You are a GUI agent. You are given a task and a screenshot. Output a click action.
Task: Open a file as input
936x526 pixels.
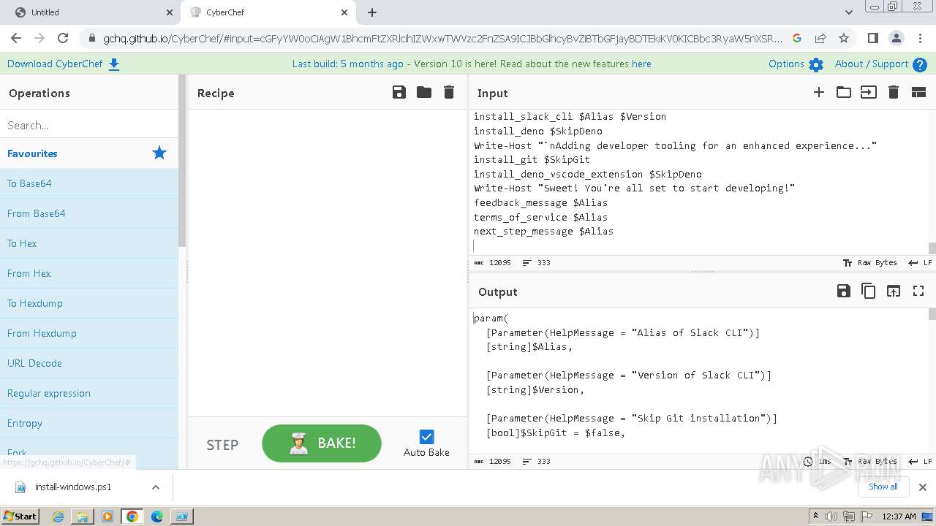(869, 92)
